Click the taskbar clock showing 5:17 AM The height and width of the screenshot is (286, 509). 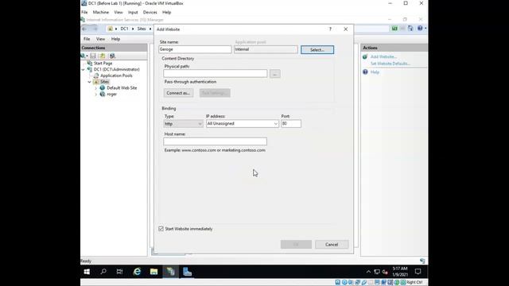pyautogui.click(x=400, y=272)
